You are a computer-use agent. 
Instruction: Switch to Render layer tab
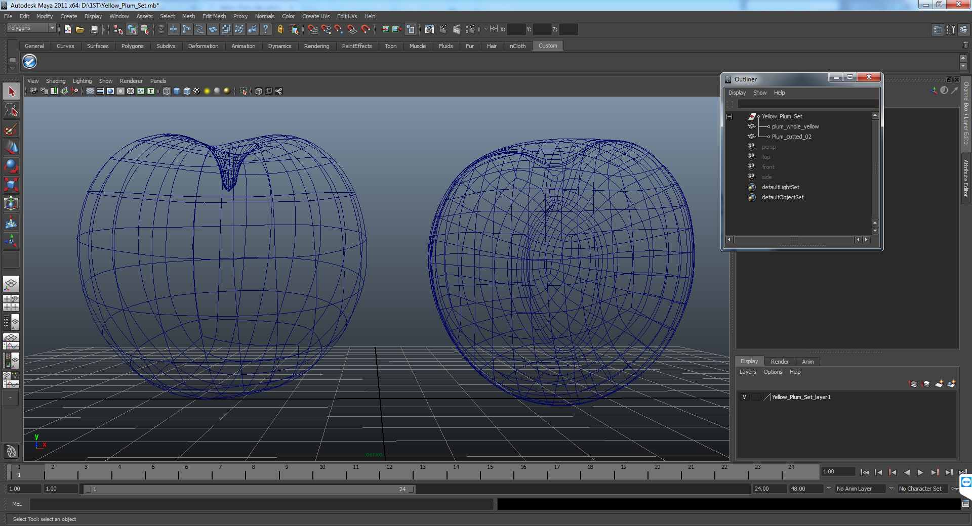780,362
